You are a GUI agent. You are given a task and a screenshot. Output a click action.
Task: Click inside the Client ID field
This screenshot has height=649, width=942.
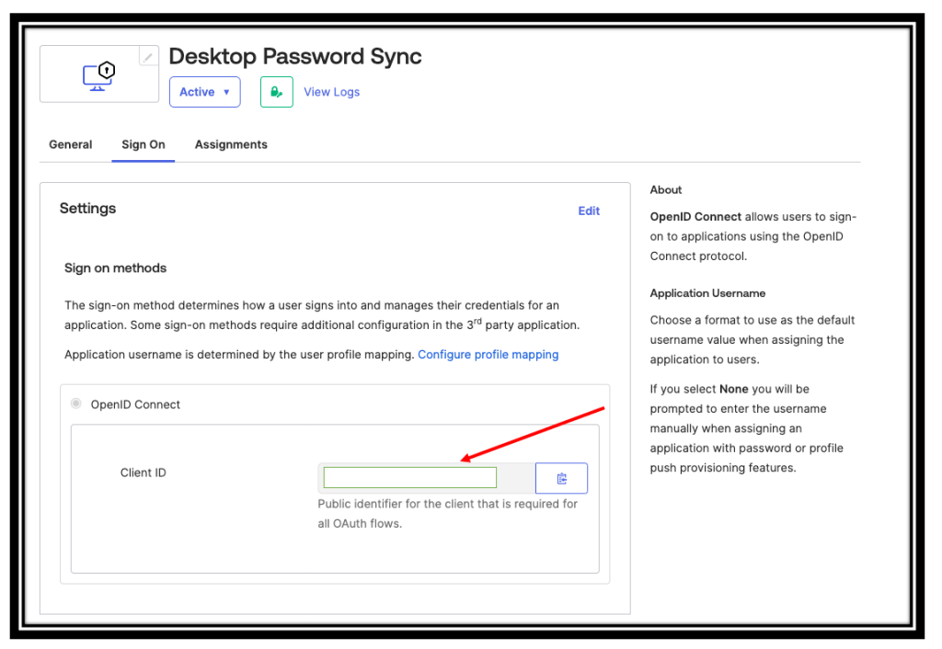(409, 477)
